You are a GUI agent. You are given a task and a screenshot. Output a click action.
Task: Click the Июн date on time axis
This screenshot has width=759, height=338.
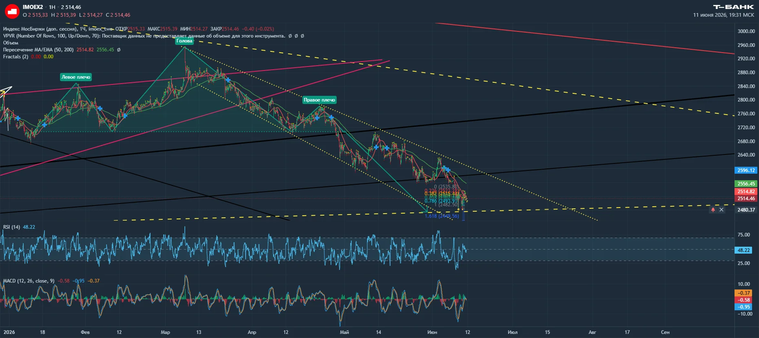432,332
